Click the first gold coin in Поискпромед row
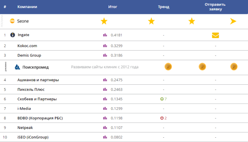This screenshot has width=248, height=142. point(168,67)
